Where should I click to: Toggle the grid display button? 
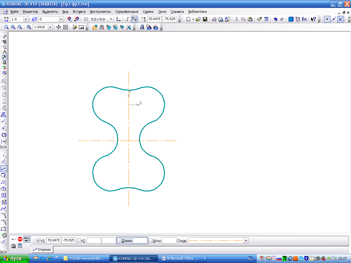click(x=86, y=19)
